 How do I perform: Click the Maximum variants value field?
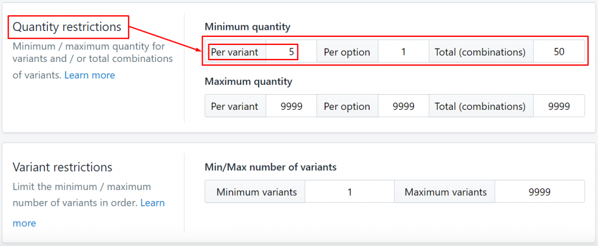point(539,192)
